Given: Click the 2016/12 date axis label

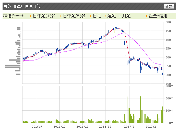Looking at the screenshot, I should point(105,127).
